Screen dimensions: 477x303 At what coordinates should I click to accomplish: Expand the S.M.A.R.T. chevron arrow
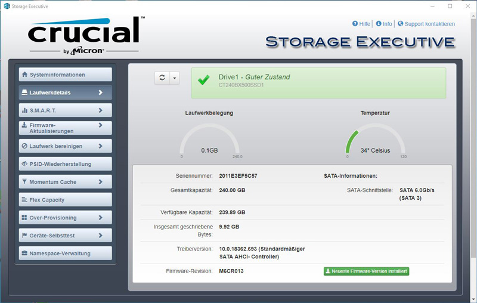click(x=100, y=110)
